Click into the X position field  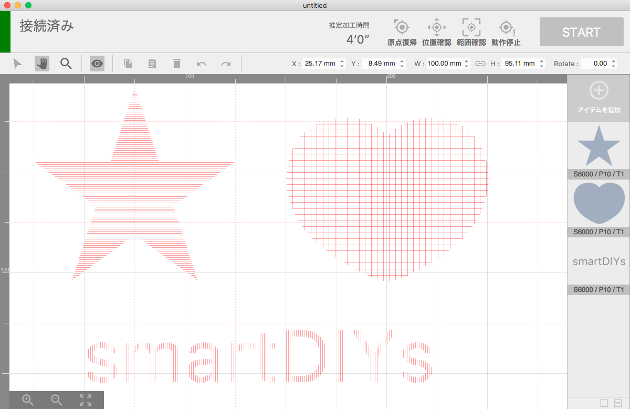tap(320, 64)
